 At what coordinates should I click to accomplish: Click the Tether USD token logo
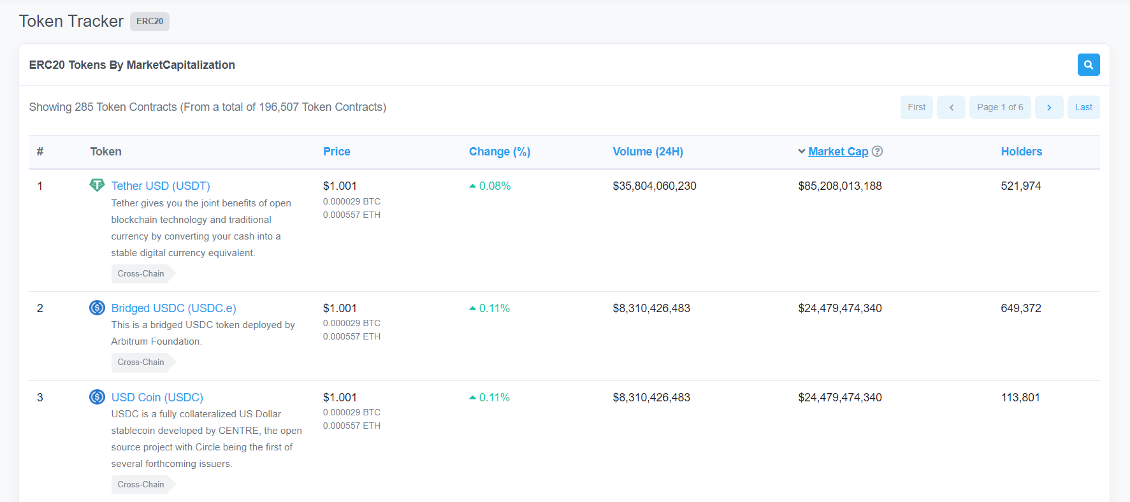(x=97, y=185)
